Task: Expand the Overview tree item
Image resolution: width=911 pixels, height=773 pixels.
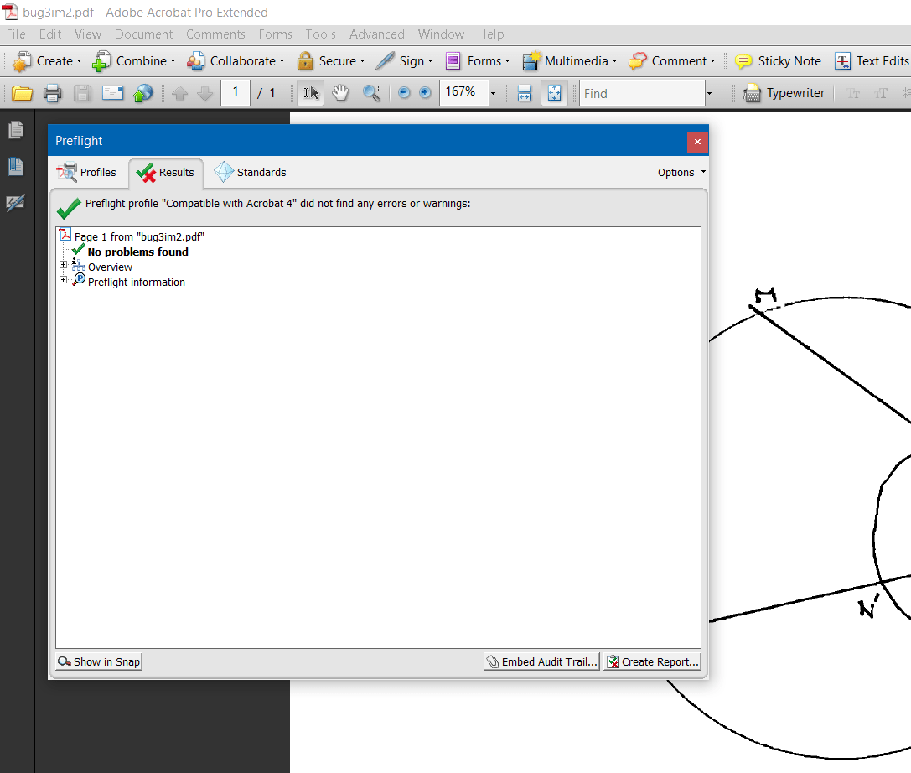Action: click(x=63, y=265)
